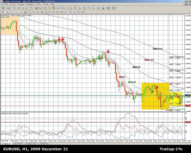Image resolution: width=191 pixels, height=153 pixels.
Task: Click the yellow MetaEditor icon
Action: pyautogui.click(x=49, y=8)
